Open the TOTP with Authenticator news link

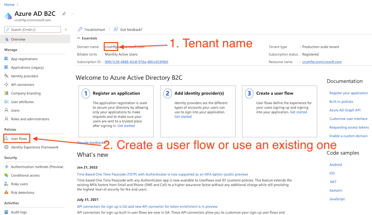[x=162, y=174]
